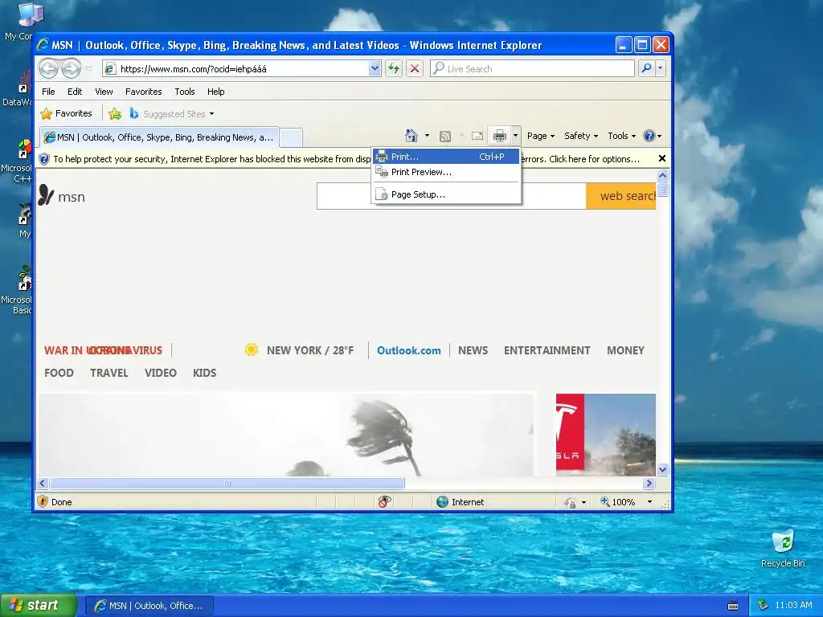Click the Internet zone globe in status bar

[x=443, y=501]
